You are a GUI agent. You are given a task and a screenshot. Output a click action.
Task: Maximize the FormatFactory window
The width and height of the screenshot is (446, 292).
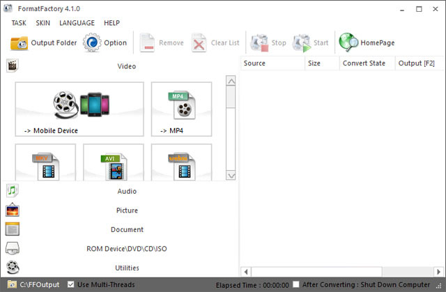pyautogui.click(x=419, y=9)
